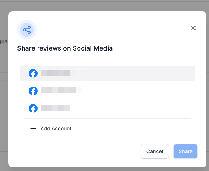Click the blue Share button
Image resolution: width=209 pixels, height=171 pixels.
tap(185, 151)
